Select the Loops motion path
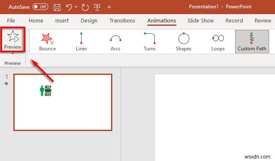This screenshot has width=275, height=161. point(218,42)
